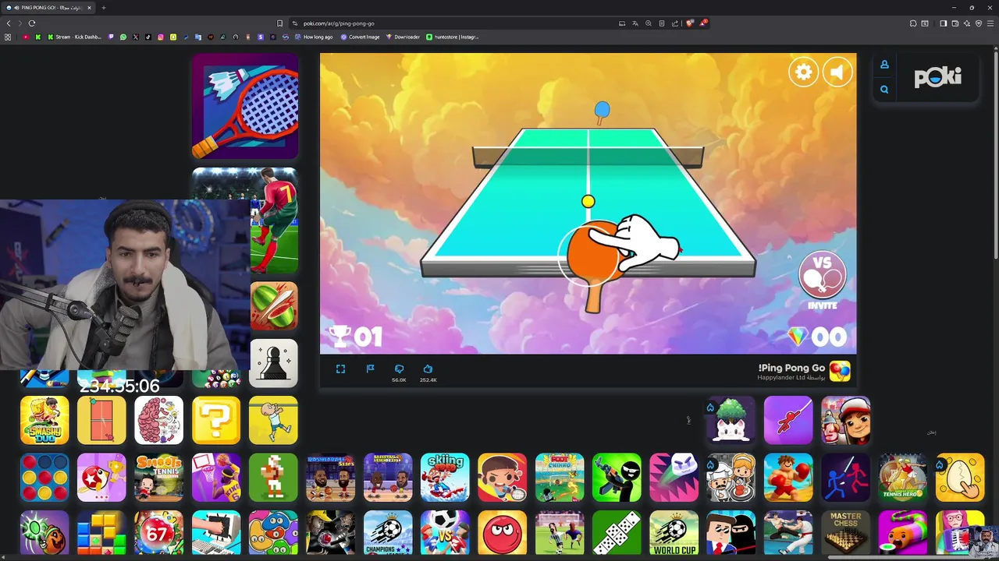Open the four-in-a-row discs game tile
The image size is (999, 561).
[44, 477]
